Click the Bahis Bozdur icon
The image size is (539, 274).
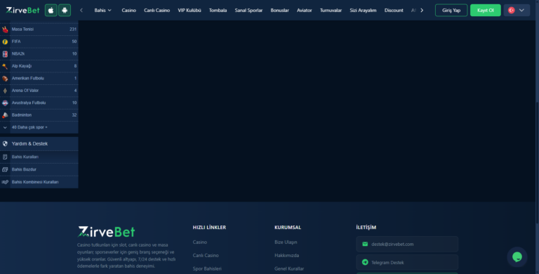pyautogui.click(x=5, y=169)
